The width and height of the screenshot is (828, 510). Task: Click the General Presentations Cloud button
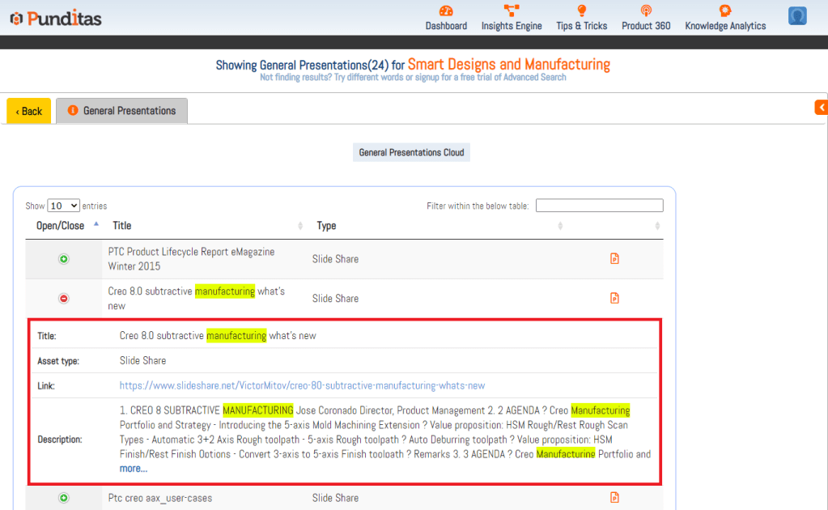point(411,152)
